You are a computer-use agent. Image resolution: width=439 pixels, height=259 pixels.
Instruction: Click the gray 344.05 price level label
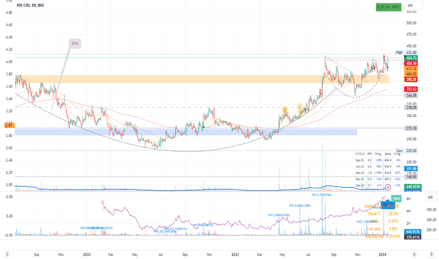[411, 96]
